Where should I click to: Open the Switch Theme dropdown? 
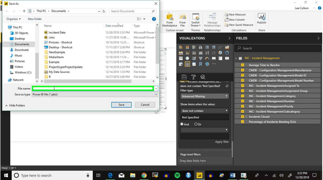click(x=196, y=20)
